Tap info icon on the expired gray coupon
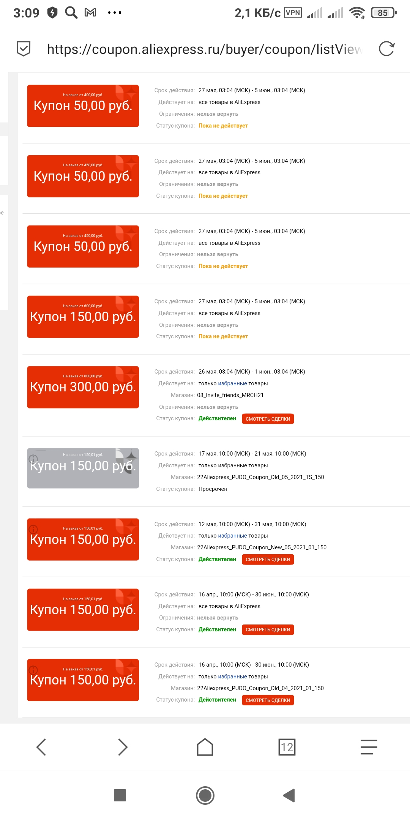This screenshot has height=820, width=410. tap(33, 459)
